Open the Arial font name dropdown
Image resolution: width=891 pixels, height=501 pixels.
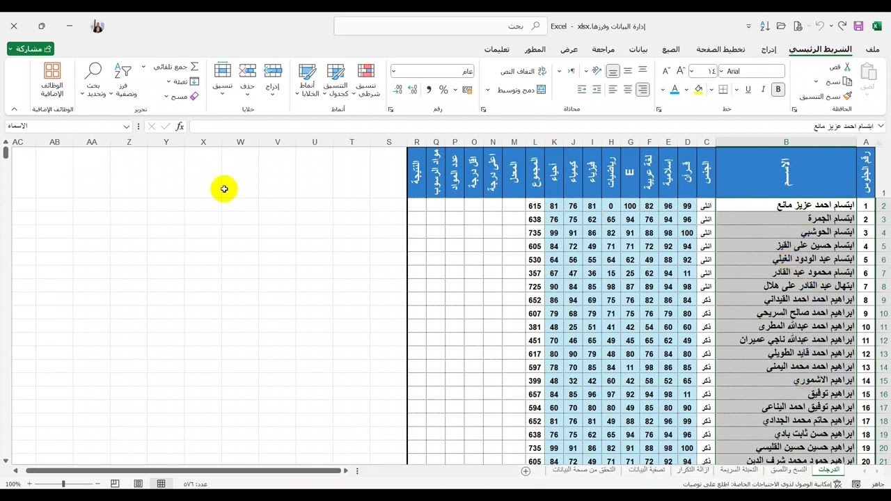(721, 71)
